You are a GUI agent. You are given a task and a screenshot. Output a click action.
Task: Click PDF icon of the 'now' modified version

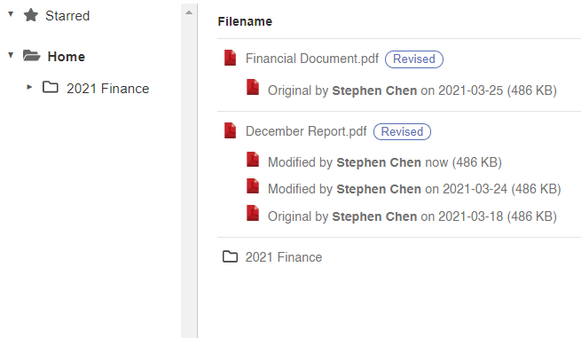point(253,160)
